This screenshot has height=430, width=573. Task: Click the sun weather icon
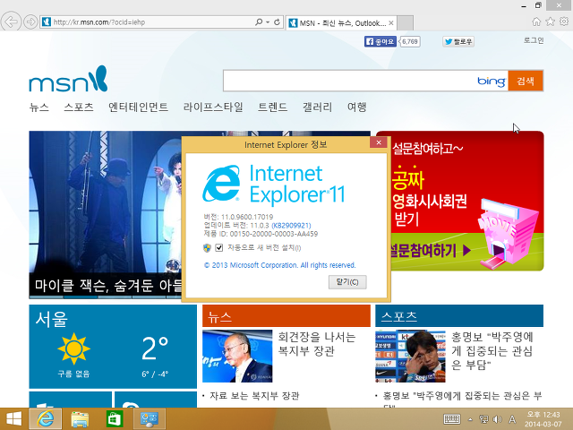tap(73, 348)
